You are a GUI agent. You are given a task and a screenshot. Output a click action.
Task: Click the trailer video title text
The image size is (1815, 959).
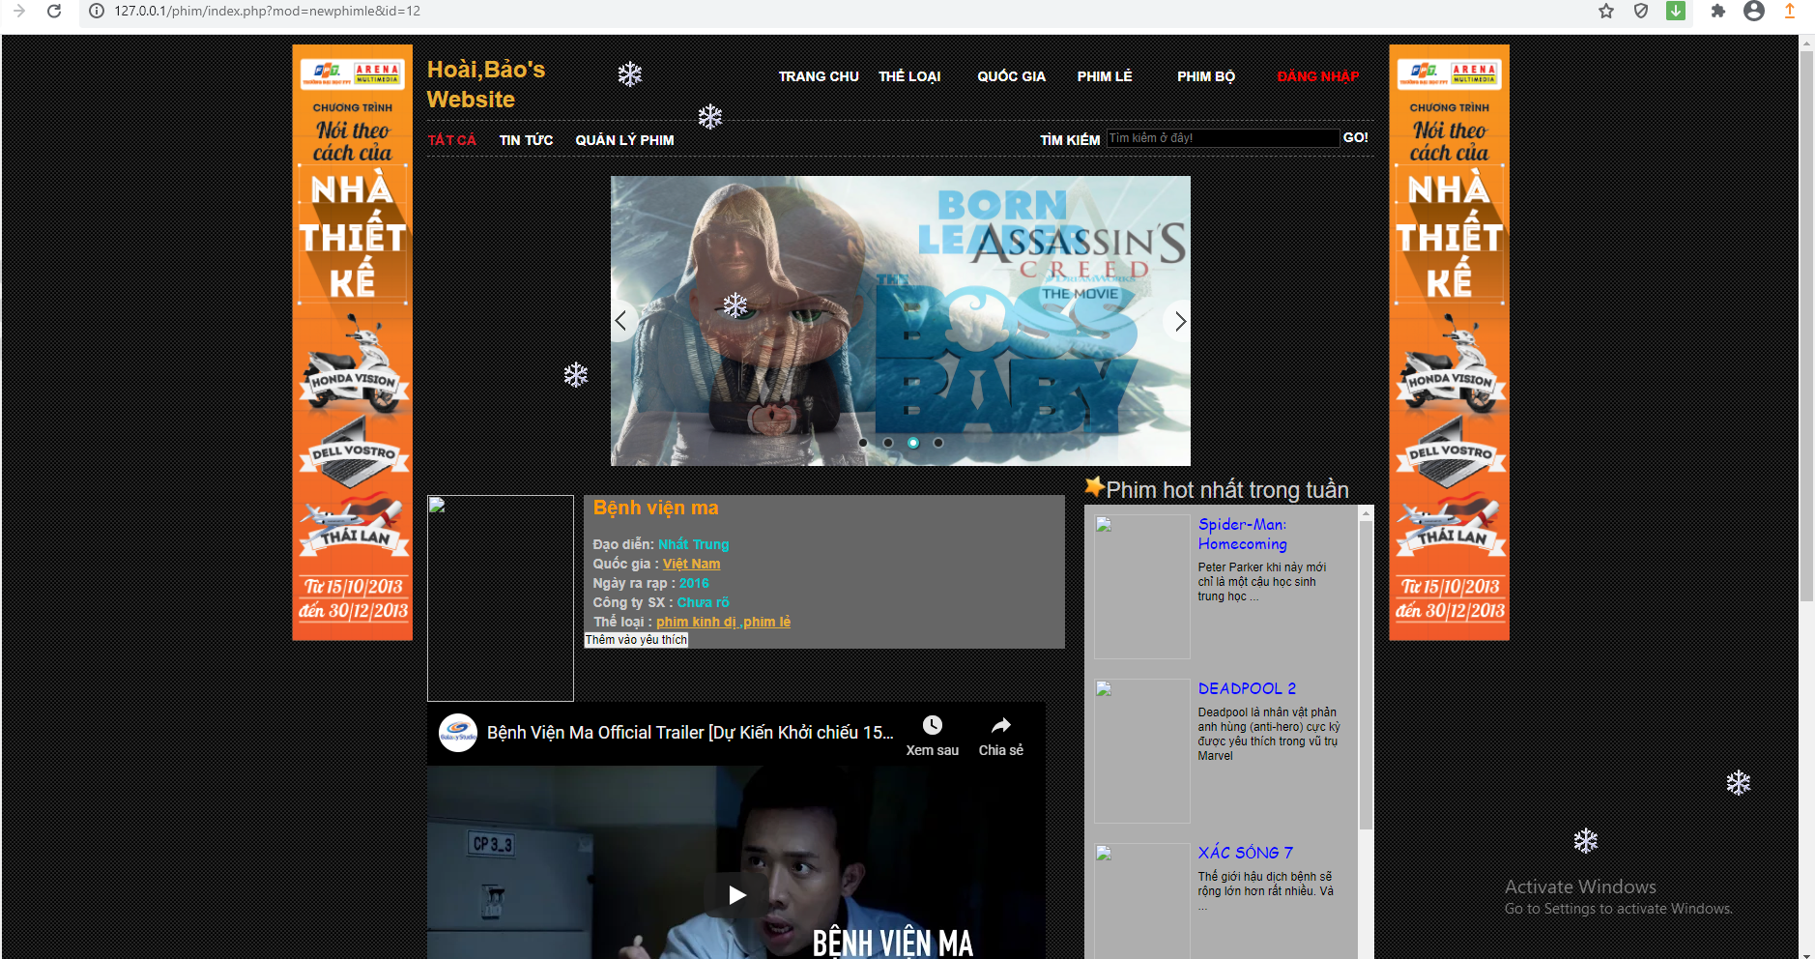pyautogui.click(x=690, y=733)
